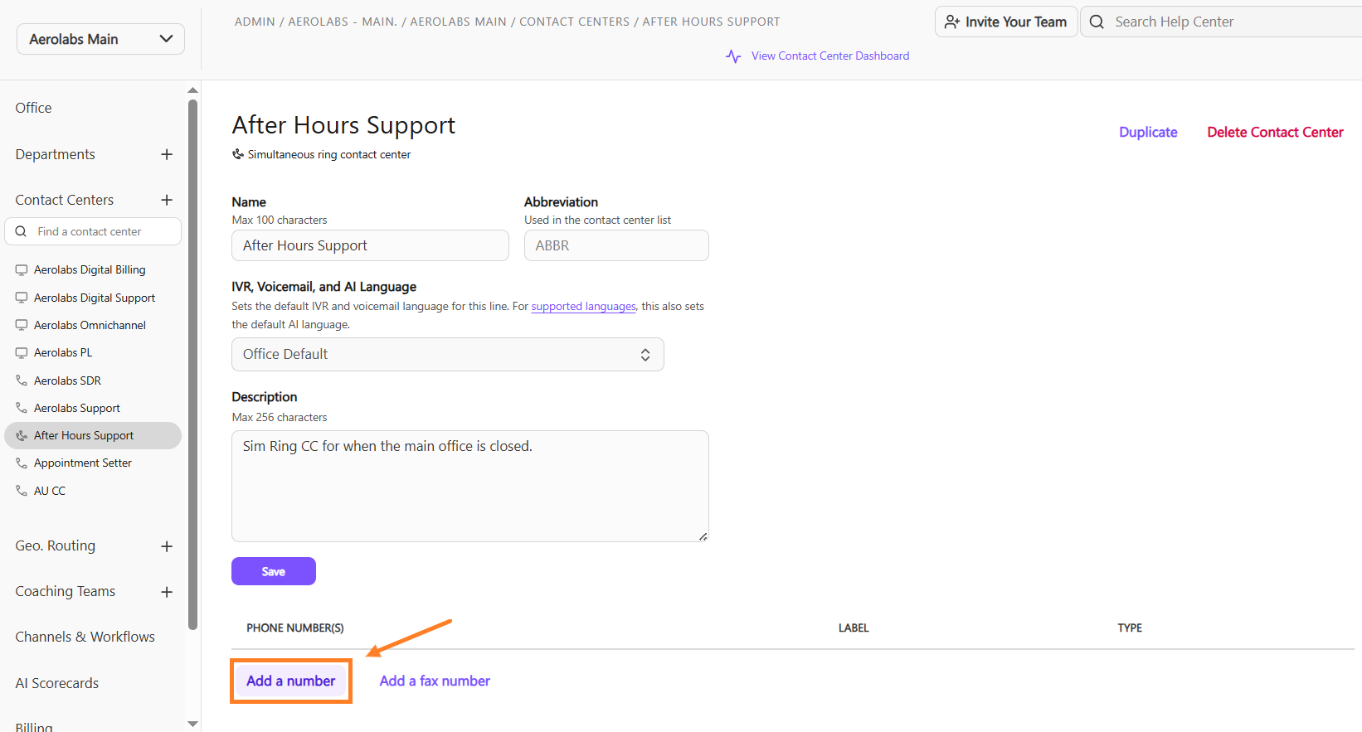Click the Aerolabs Support phone icon
Viewport: 1362px width, 732px height.
click(x=22, y=408)
